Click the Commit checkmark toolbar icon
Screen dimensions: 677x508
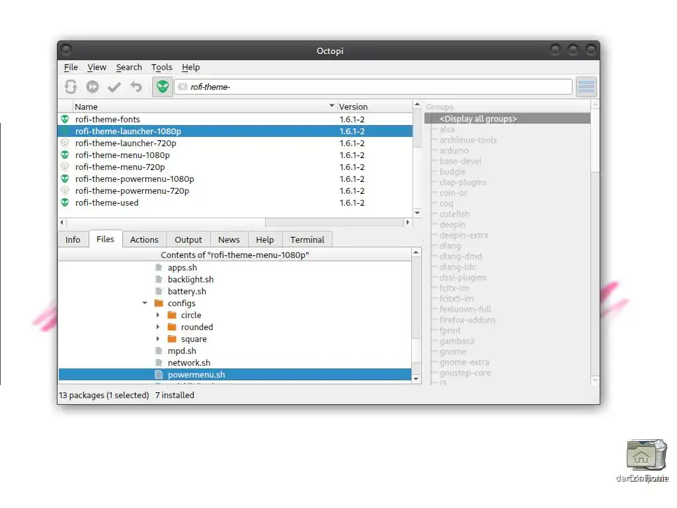114,87
